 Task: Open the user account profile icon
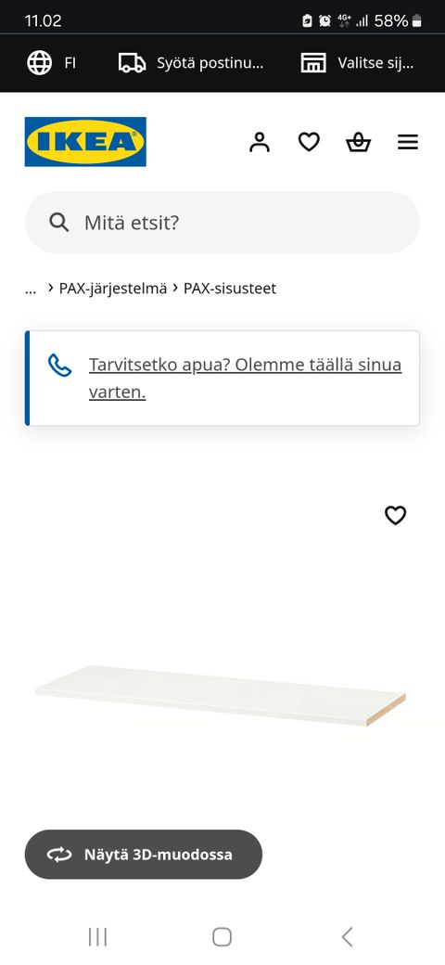(x=260, y=142)
